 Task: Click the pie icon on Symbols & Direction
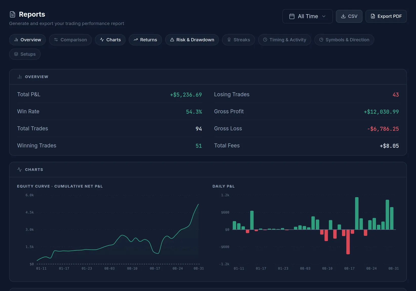tap(321, 40)
